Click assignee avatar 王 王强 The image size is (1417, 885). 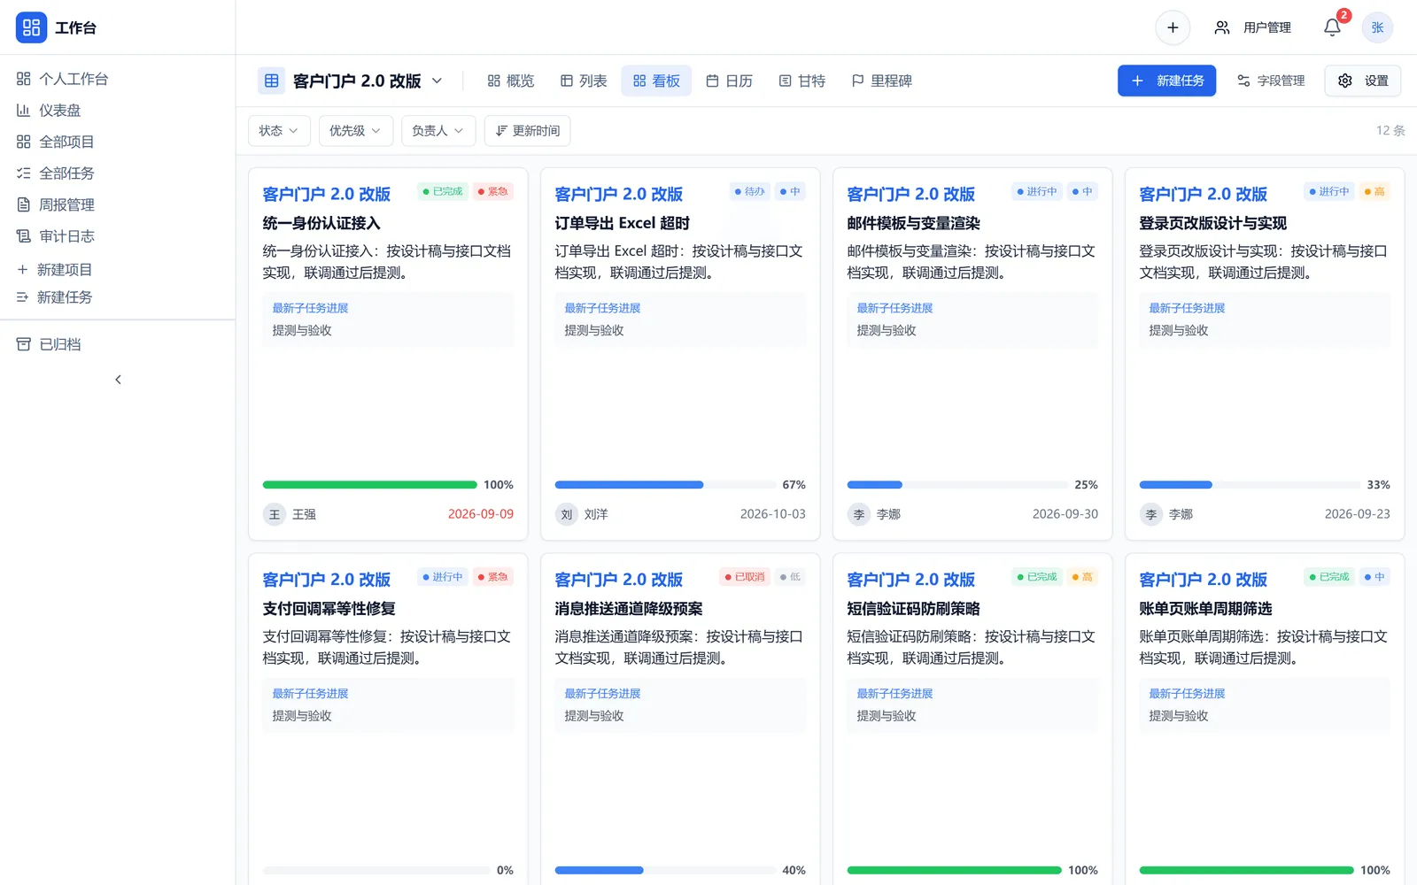click(275, 514)
